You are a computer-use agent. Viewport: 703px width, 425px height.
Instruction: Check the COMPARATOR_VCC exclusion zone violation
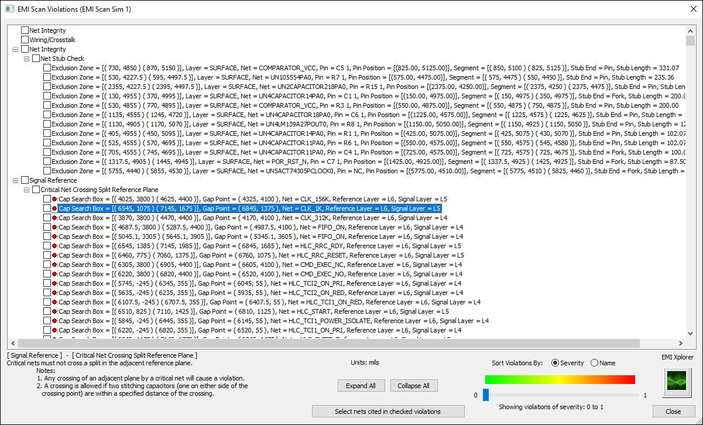(46, 67)
